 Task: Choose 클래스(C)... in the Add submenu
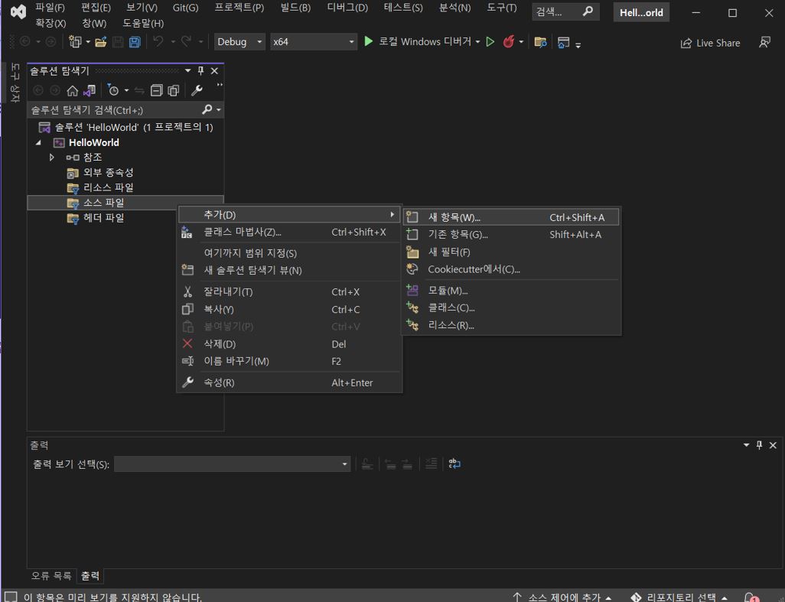click(x=511, y=308)
